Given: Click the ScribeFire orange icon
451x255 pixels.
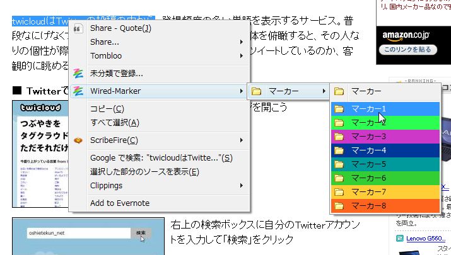Looking at the screenshot, I should (78, 140).
